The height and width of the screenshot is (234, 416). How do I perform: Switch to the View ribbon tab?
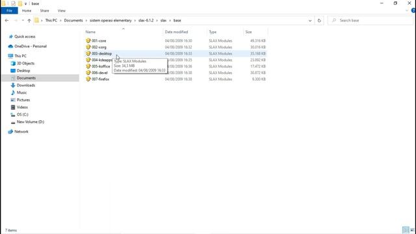click(61, 10)
